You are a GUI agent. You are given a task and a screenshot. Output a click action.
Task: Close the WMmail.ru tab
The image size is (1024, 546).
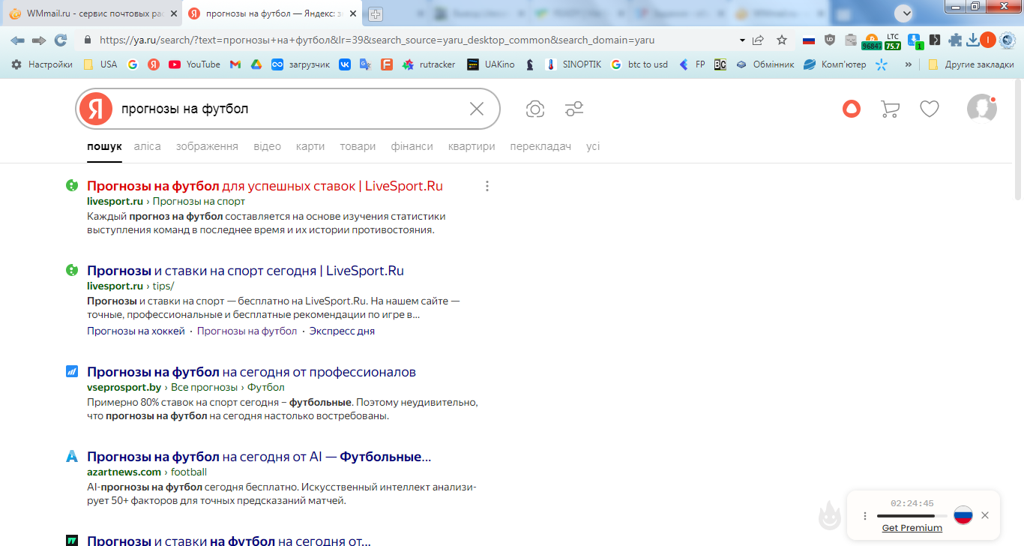click(x=173, y=14)
